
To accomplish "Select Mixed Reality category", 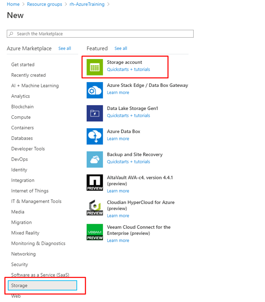I will tap(25, 233).
